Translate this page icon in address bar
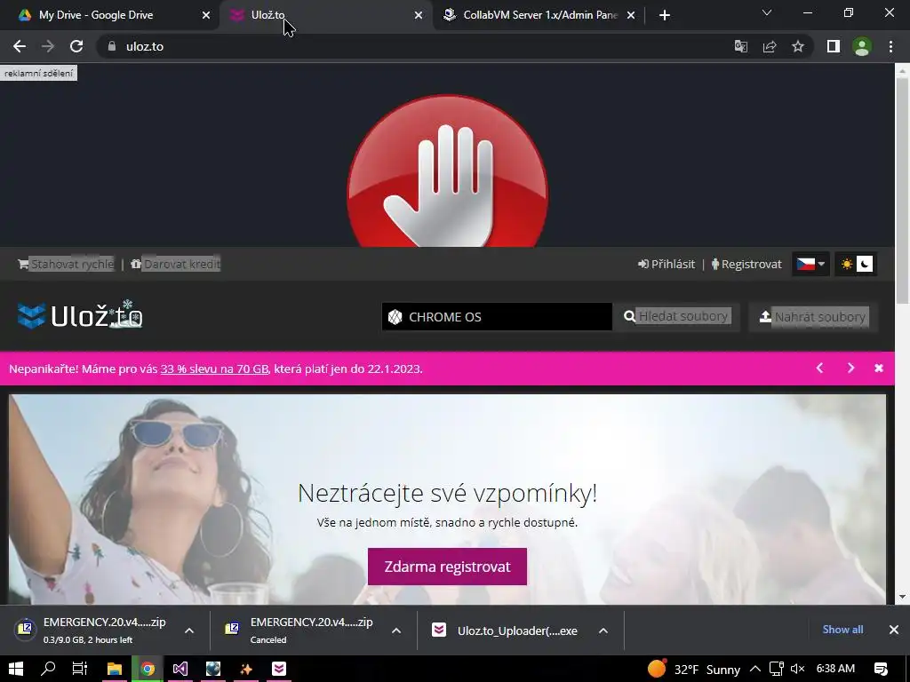 point(741,46)
